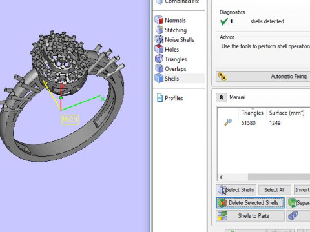Open the Triangles fix page

171,59
